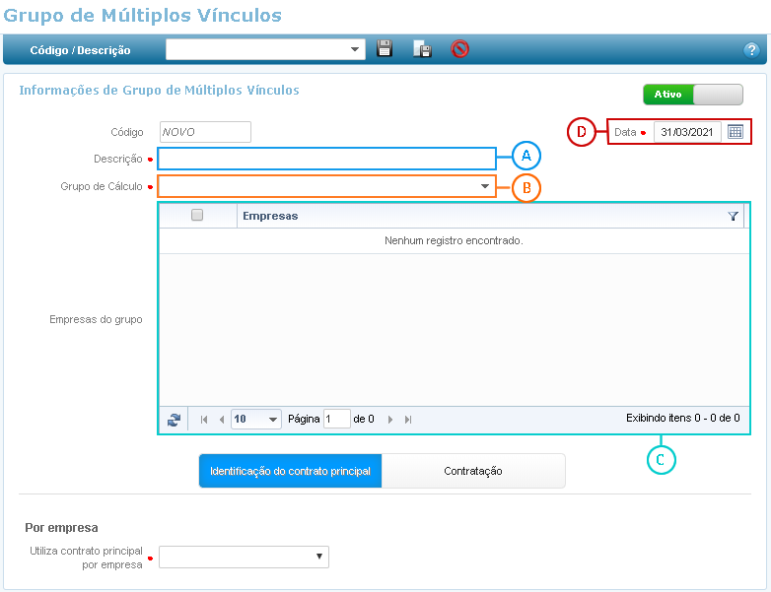Open the Grupo de Cálculo dropdown

(x=484, y=186)
